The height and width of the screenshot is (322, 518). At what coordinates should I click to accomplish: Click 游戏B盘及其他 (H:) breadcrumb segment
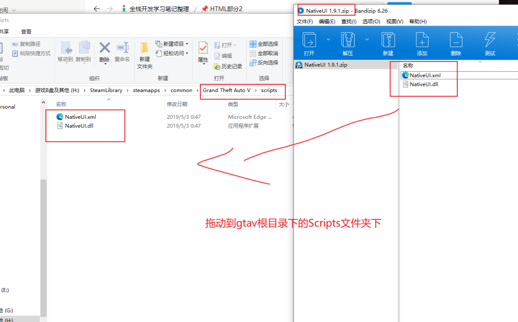(57, 90)
